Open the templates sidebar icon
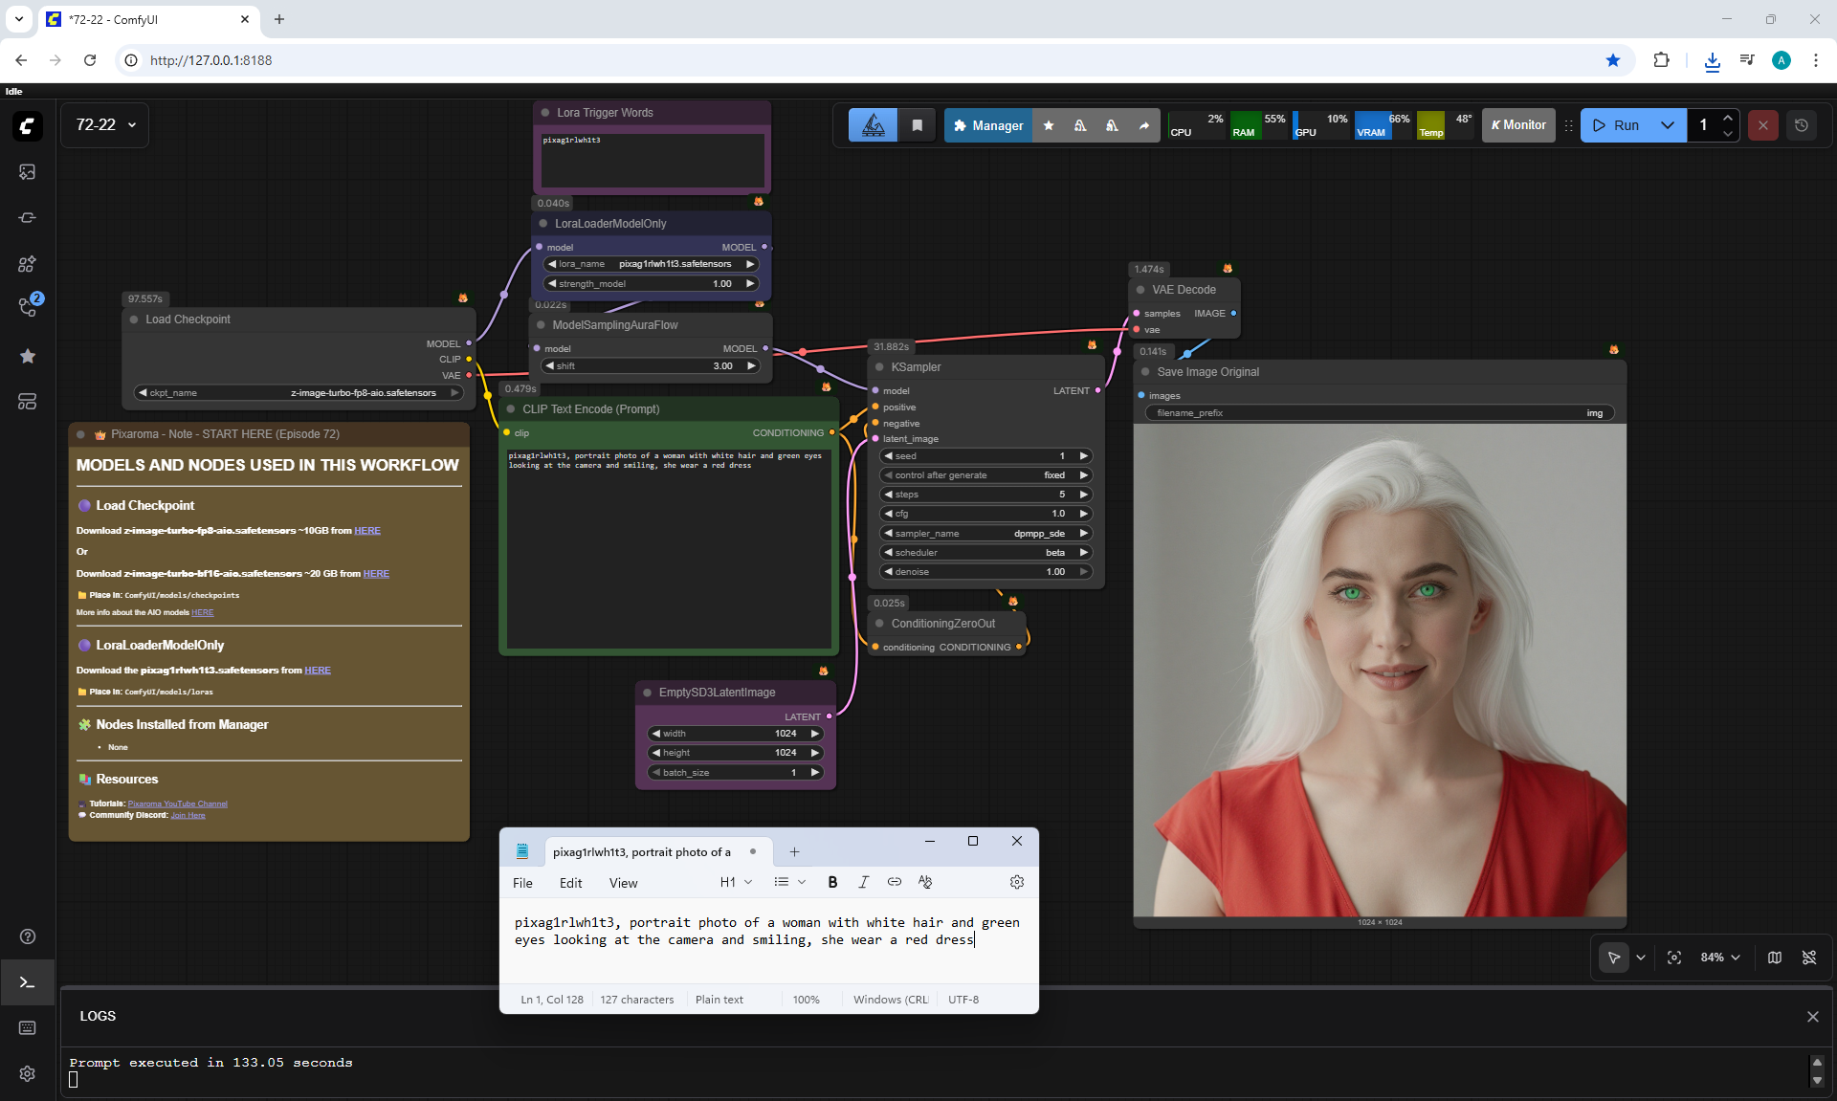This screenshot has height=1101, width=1837. (x=27, y=402)
